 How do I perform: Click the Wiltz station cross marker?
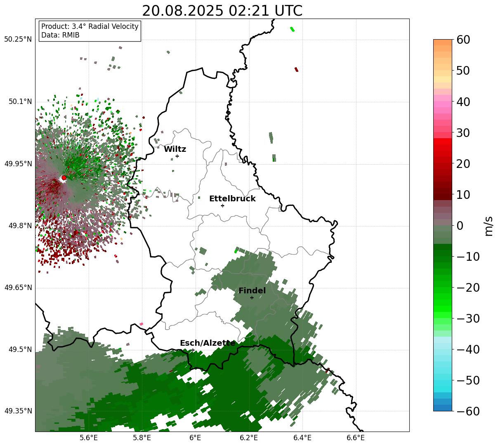pyautogui.click(x=177, y=156)
